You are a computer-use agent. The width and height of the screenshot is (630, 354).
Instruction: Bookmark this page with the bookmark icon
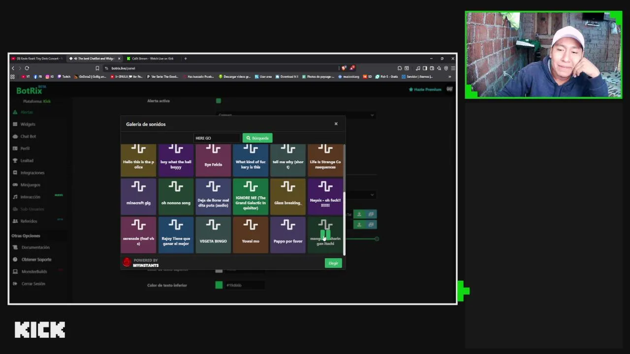pos(97,68)
